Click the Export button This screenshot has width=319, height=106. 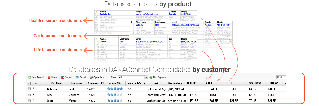81,77
